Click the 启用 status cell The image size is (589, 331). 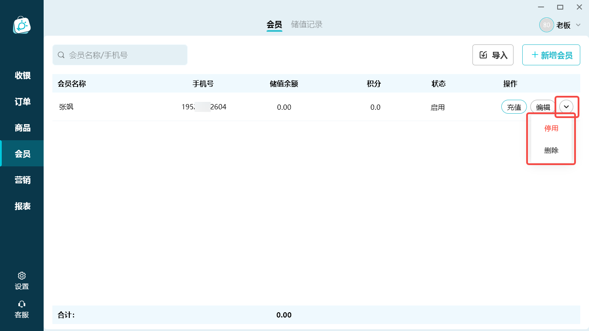pyautogui.click(x=438, y=107)
